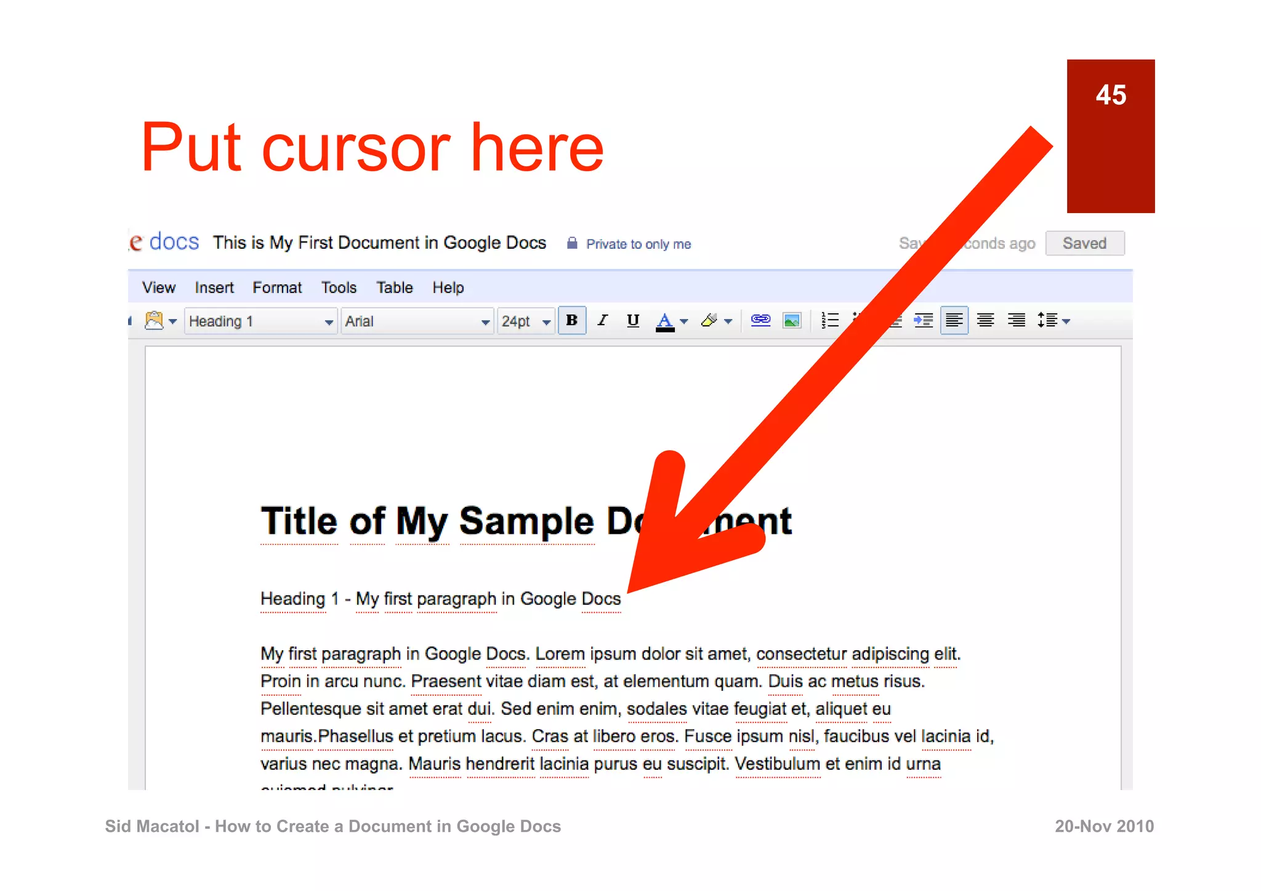Open the dropdown arrow next to clipboard icon
1261x891 pixels.
(x=172, y=321)
